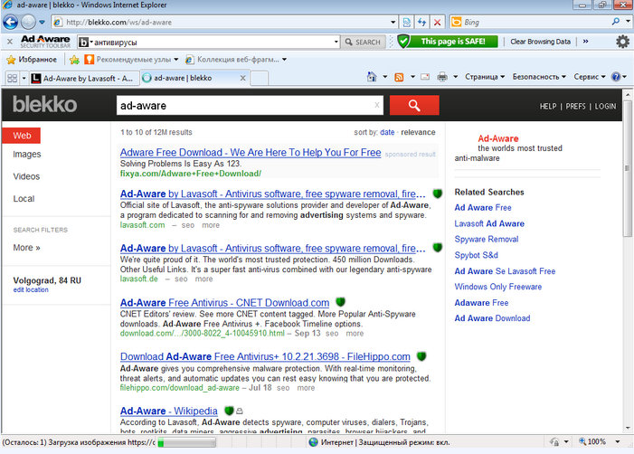
Task: Select the Local search category
Action: [x=24, y=198]
